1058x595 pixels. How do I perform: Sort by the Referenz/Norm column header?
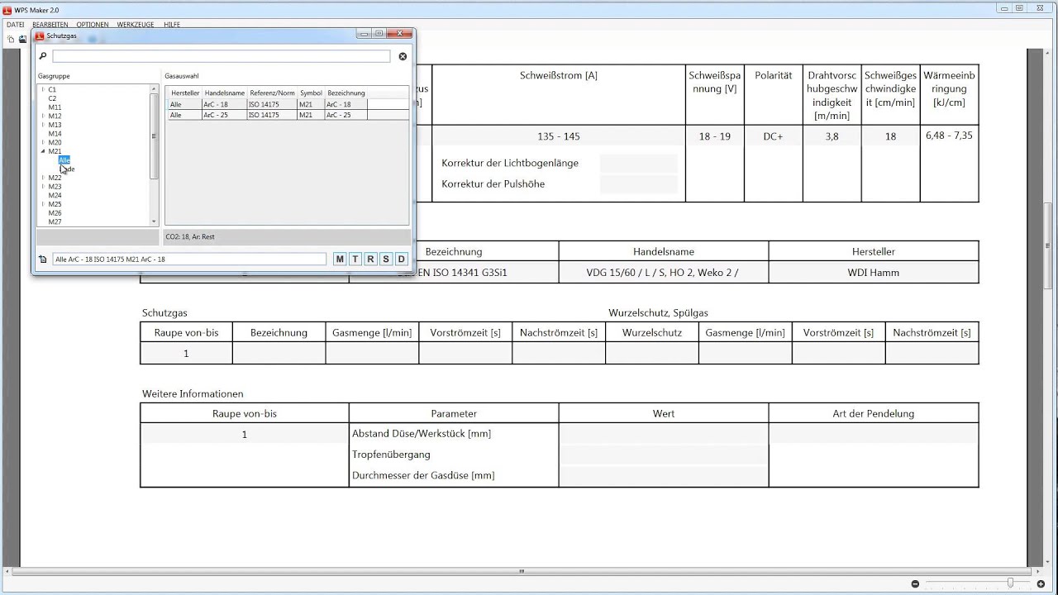point(272,93)
